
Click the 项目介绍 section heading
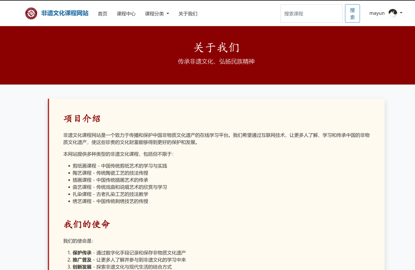82,119
